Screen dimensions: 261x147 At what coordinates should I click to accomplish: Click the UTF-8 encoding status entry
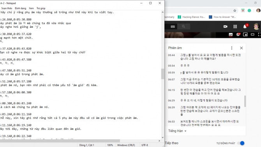click(145, 145)
